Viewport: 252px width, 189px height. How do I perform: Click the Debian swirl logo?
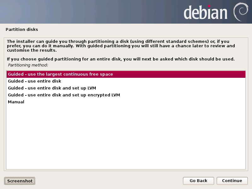click(241, 12)
